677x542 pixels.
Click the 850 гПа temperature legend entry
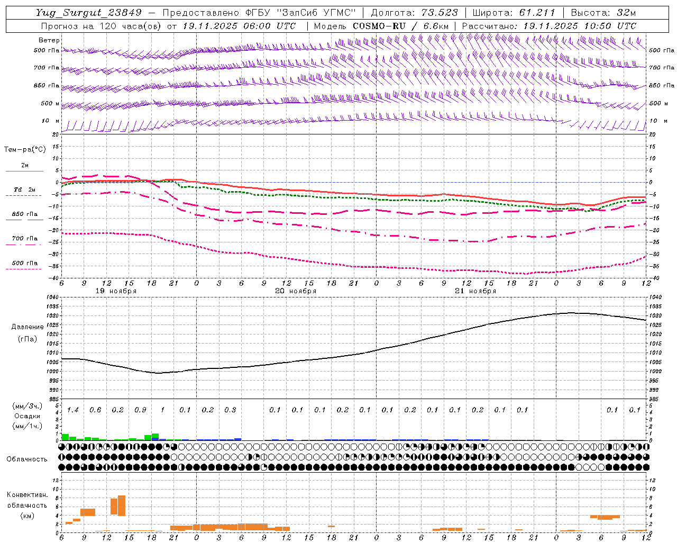coord(25,214)
